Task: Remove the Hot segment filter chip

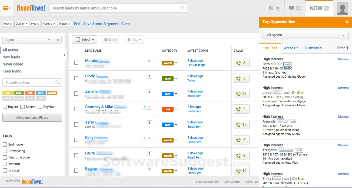Action: (38, 24)
